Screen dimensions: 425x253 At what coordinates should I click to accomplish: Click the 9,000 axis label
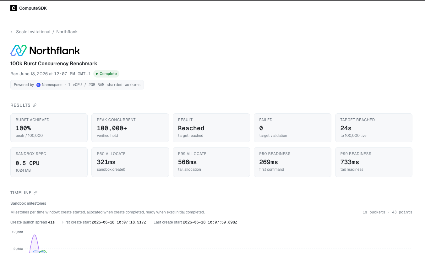(x=18, y=249)
